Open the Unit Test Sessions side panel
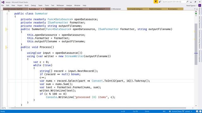 pyautogui.click(x=200, y=22)
